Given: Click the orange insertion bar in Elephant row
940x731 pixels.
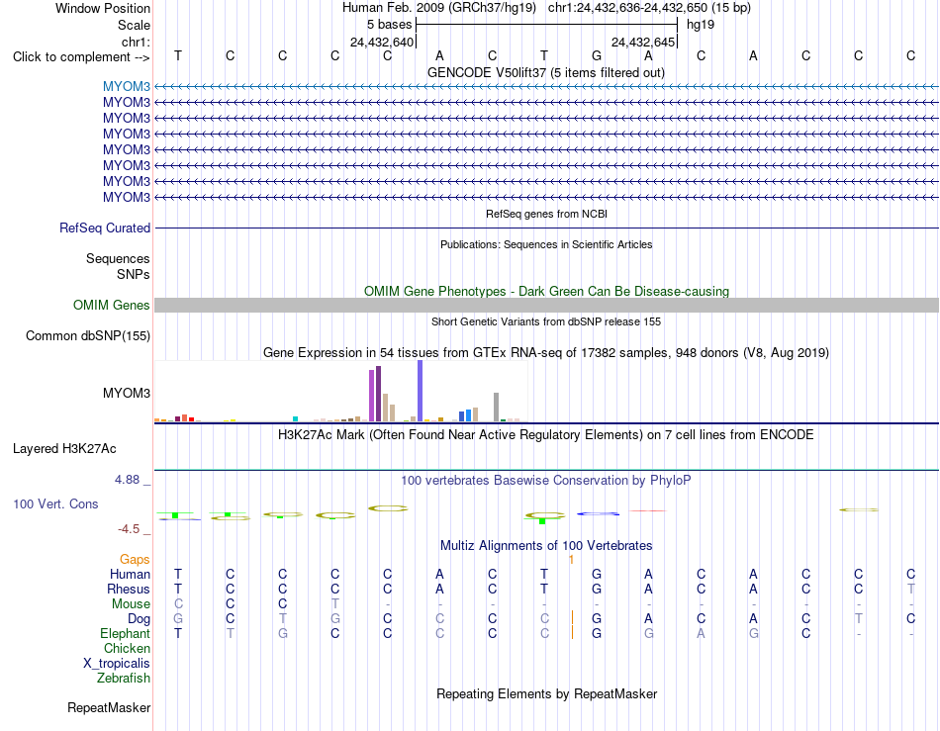Looking at the screenshot, I should click(573, 632).
